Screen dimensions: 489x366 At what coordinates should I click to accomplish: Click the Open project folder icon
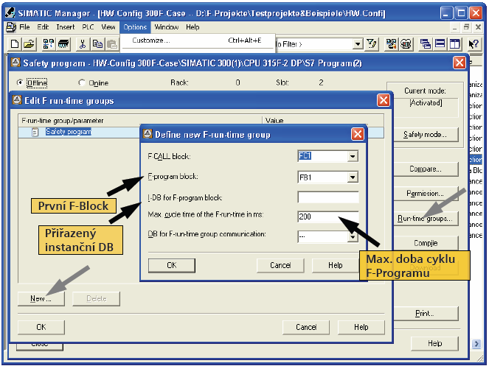30,44
